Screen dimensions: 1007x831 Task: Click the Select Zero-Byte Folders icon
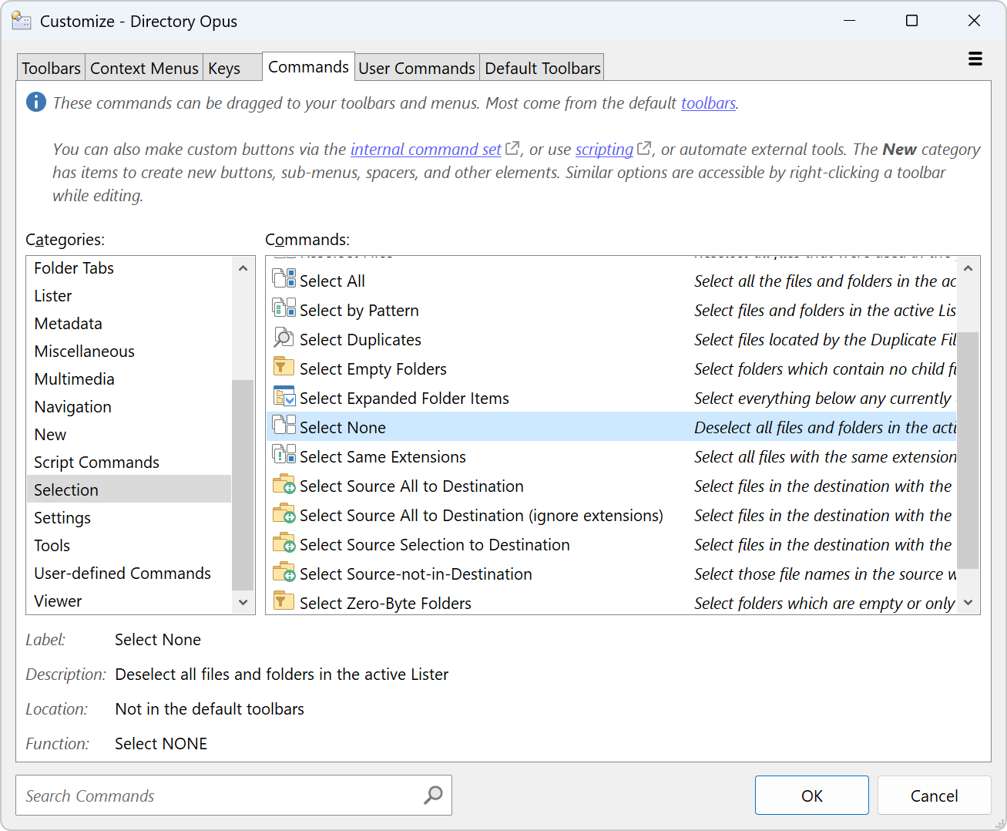tap(284, 601)
